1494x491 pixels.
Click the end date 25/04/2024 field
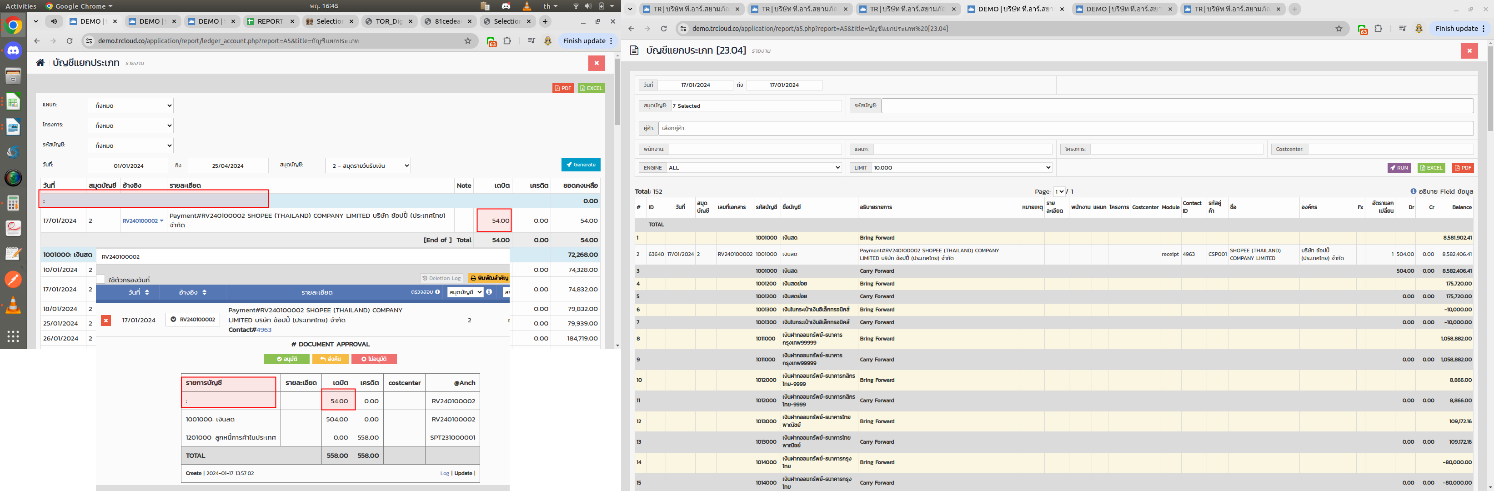pos(227,166)
